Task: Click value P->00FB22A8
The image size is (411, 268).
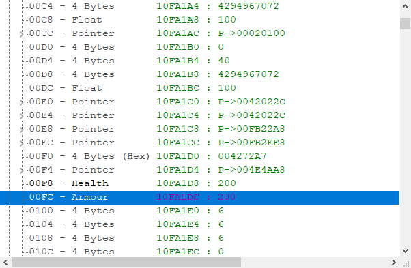Action: (252, 129)
